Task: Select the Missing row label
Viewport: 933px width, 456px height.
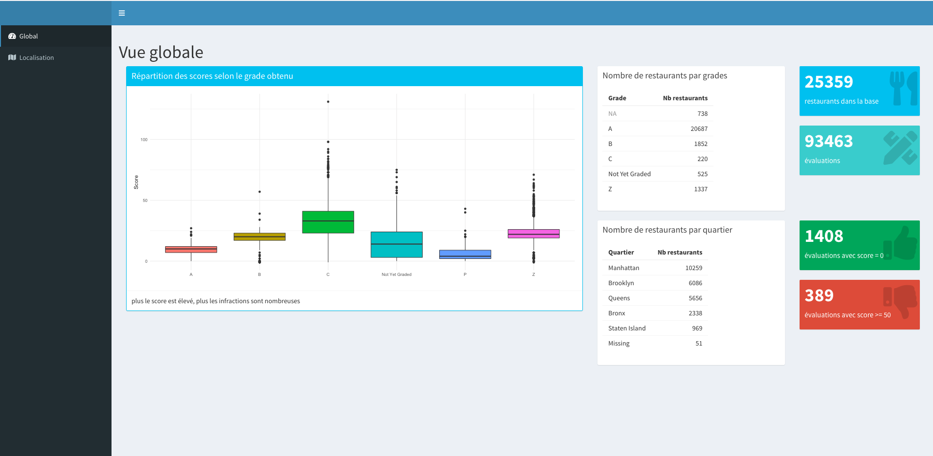Action: [619, 343]
